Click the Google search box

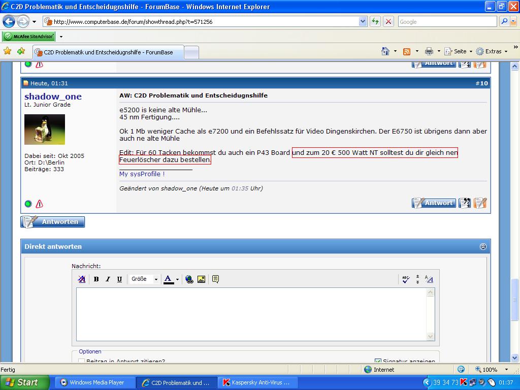[x=447, y=22]
